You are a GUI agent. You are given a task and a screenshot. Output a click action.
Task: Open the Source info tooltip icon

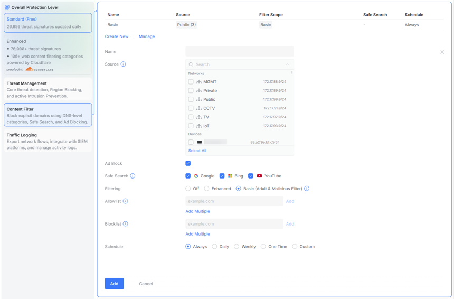click(x=123, y=64)
